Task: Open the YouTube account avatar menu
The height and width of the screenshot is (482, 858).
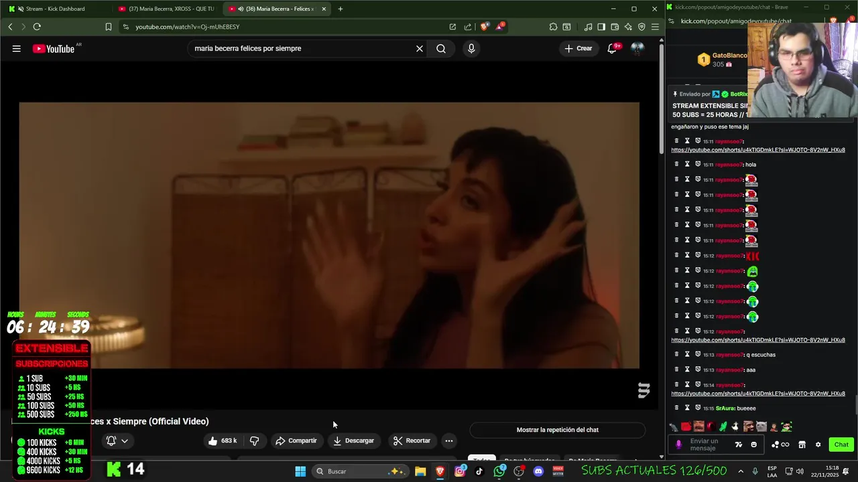Action: [x=637, y=48]
